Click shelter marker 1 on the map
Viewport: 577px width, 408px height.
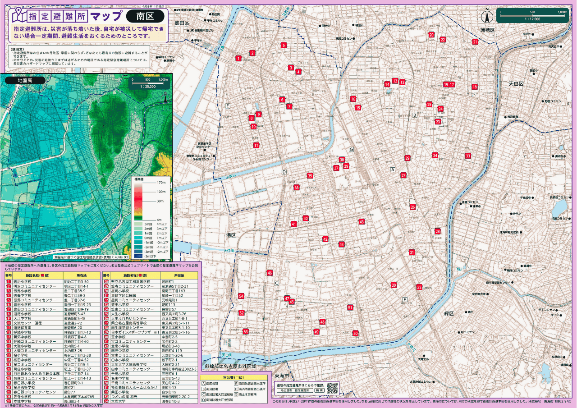click(238, 58)
